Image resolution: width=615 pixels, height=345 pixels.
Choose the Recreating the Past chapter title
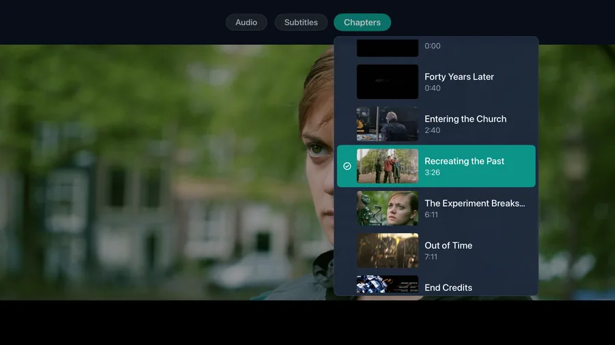pos(464,161)
